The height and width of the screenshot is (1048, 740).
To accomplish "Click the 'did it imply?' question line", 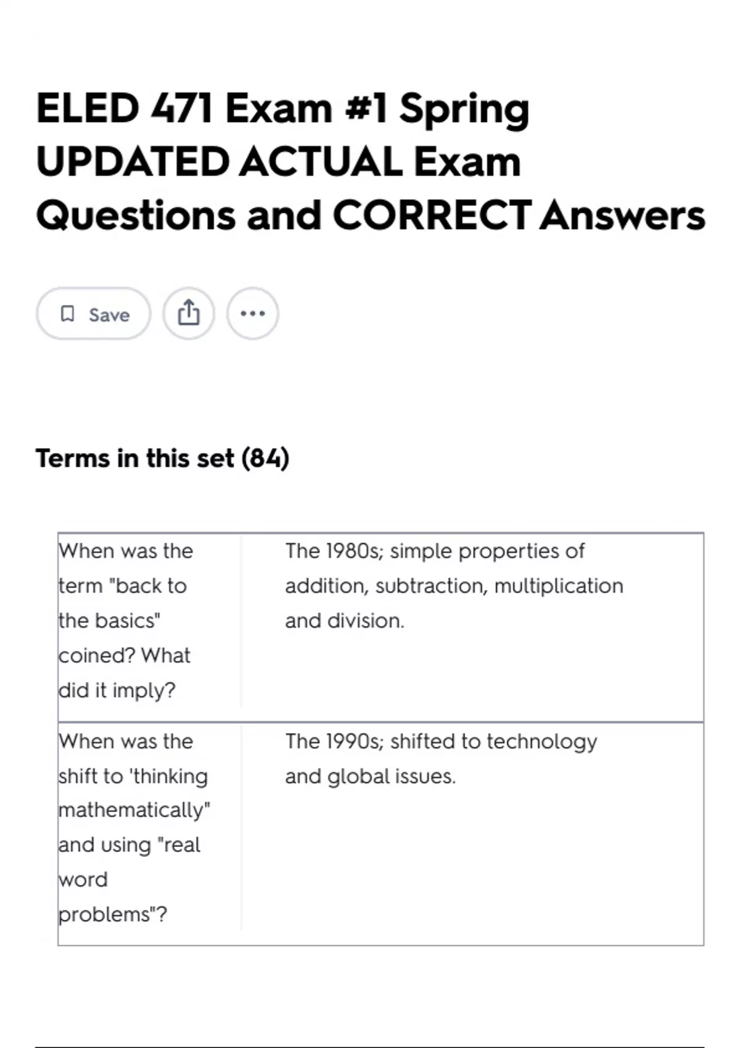I will (117, 690).
